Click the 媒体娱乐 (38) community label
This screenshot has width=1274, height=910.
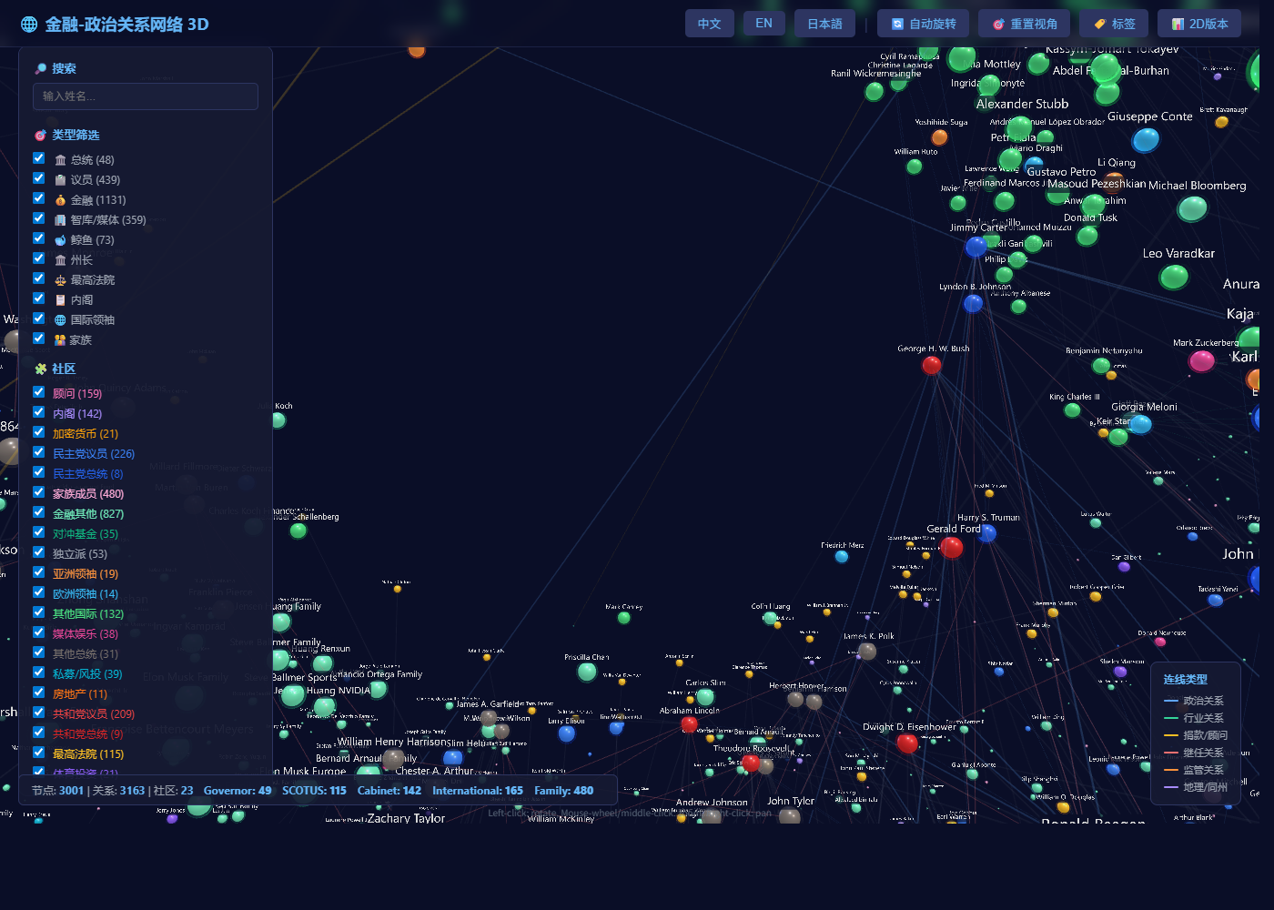click(86, 634)
